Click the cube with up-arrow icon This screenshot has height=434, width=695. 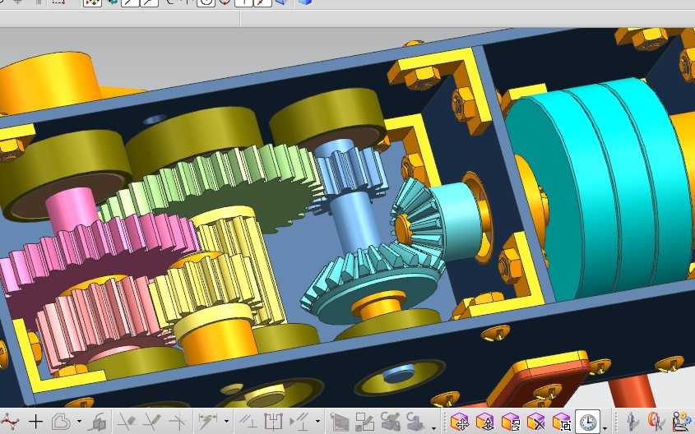485,422
